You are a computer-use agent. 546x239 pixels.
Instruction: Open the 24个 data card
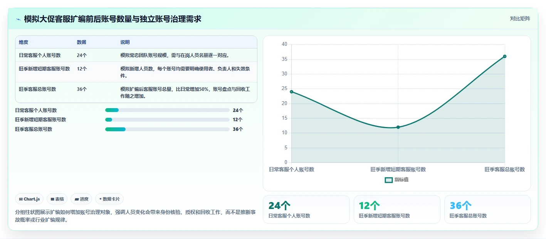(x=306, y=209)
